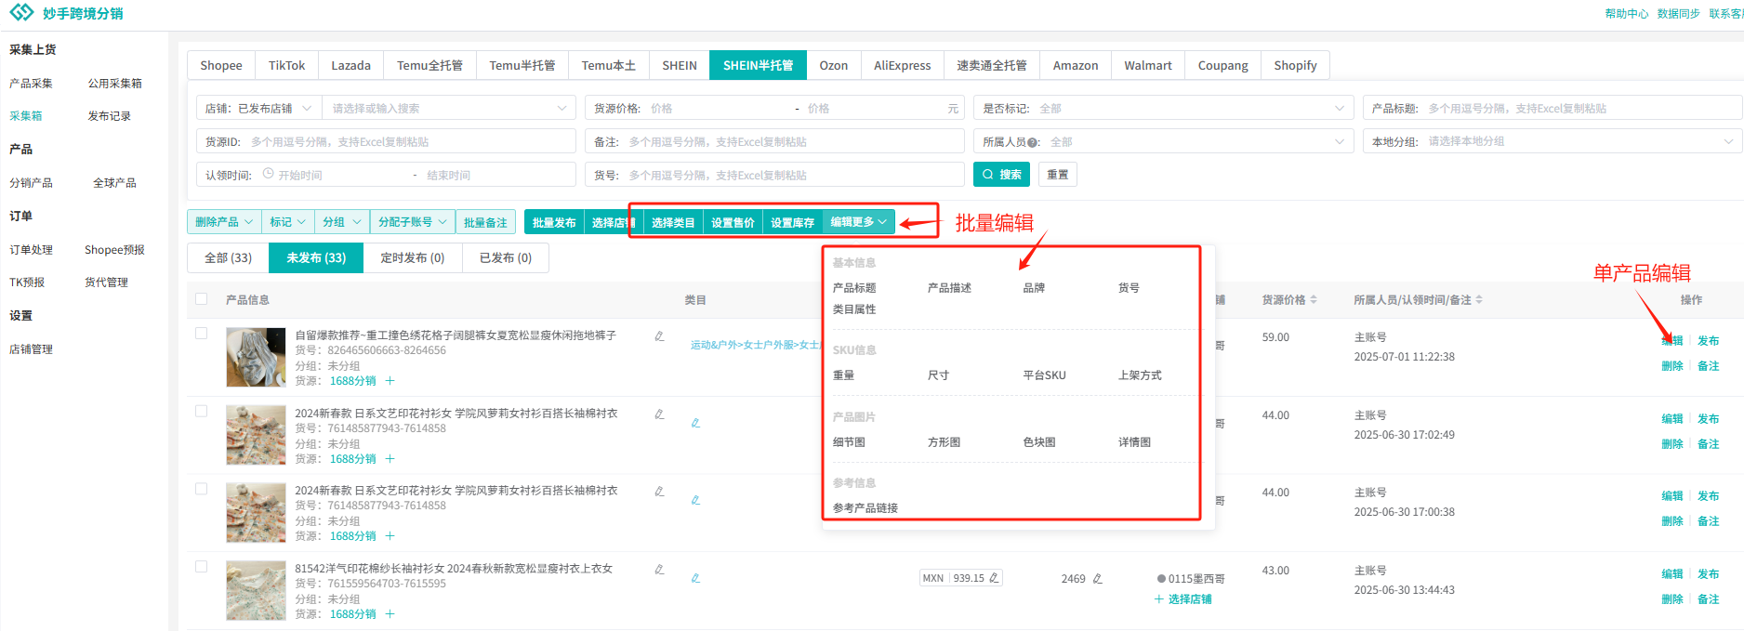Click sort icon on 货源价格 column header
This screenshot has height=631, width=1744.
coord(1314,300)
